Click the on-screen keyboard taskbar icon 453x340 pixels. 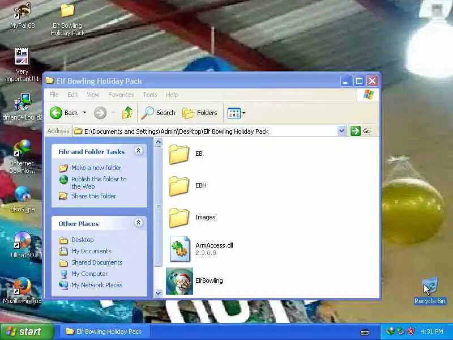coord(365,332)
